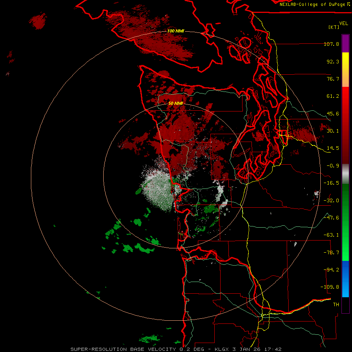
Task: Click the VEL legend title
Action: (343, 23)
